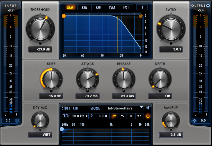This screenshot has width=212, height=146.
Task: Click the attack value field 79.2 ms
Action: click(x=87, y=96)
